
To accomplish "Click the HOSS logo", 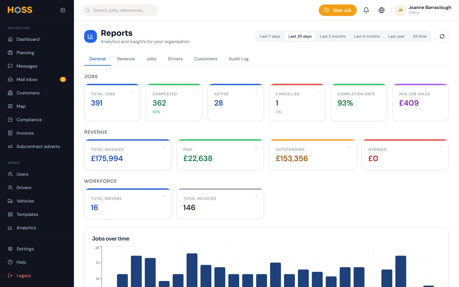I will (20, 10).
